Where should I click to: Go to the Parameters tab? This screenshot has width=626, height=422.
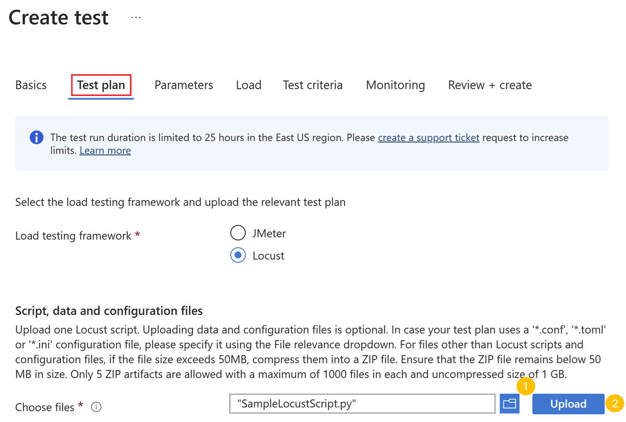183,85
